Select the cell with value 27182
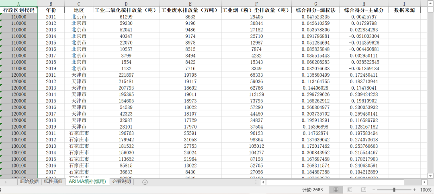434x194 pixels. coord(256,30)
